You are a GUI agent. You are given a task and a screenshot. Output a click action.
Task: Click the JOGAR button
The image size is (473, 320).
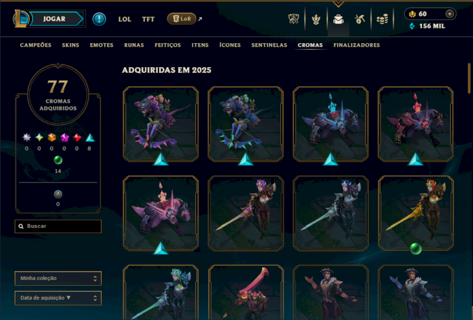[x=54, y=19]
